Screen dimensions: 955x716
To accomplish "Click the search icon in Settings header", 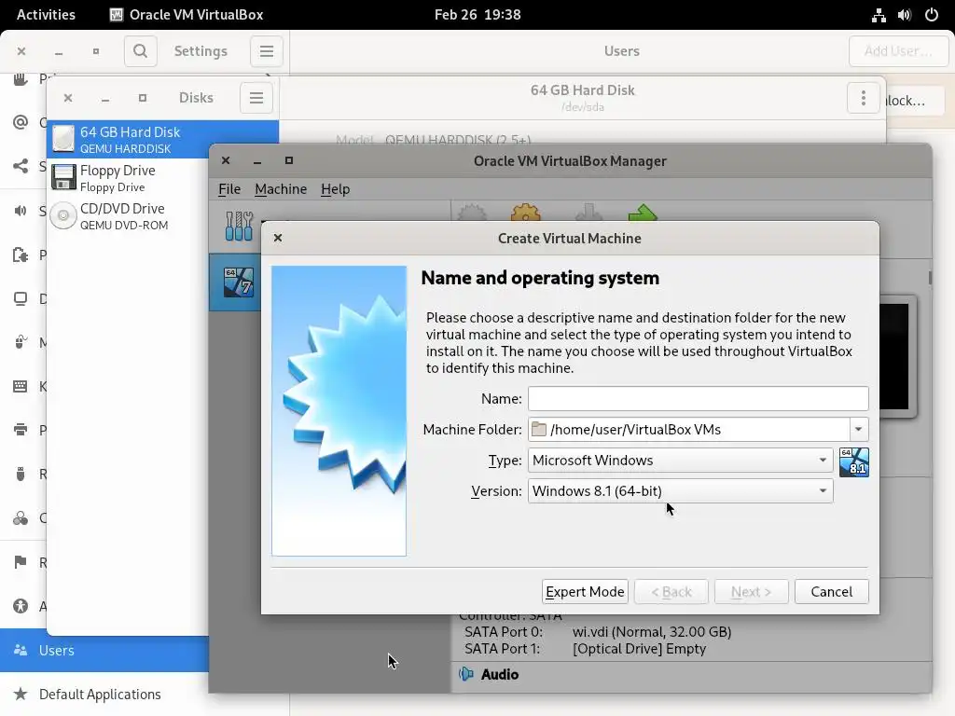I will [x=140, y=51].
